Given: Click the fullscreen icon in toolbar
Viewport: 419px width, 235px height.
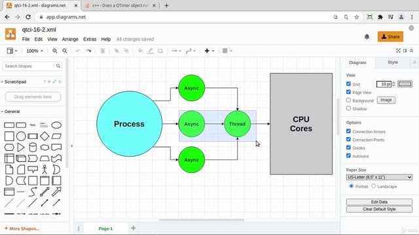Looking at the screenshot, I should point(398,51).
